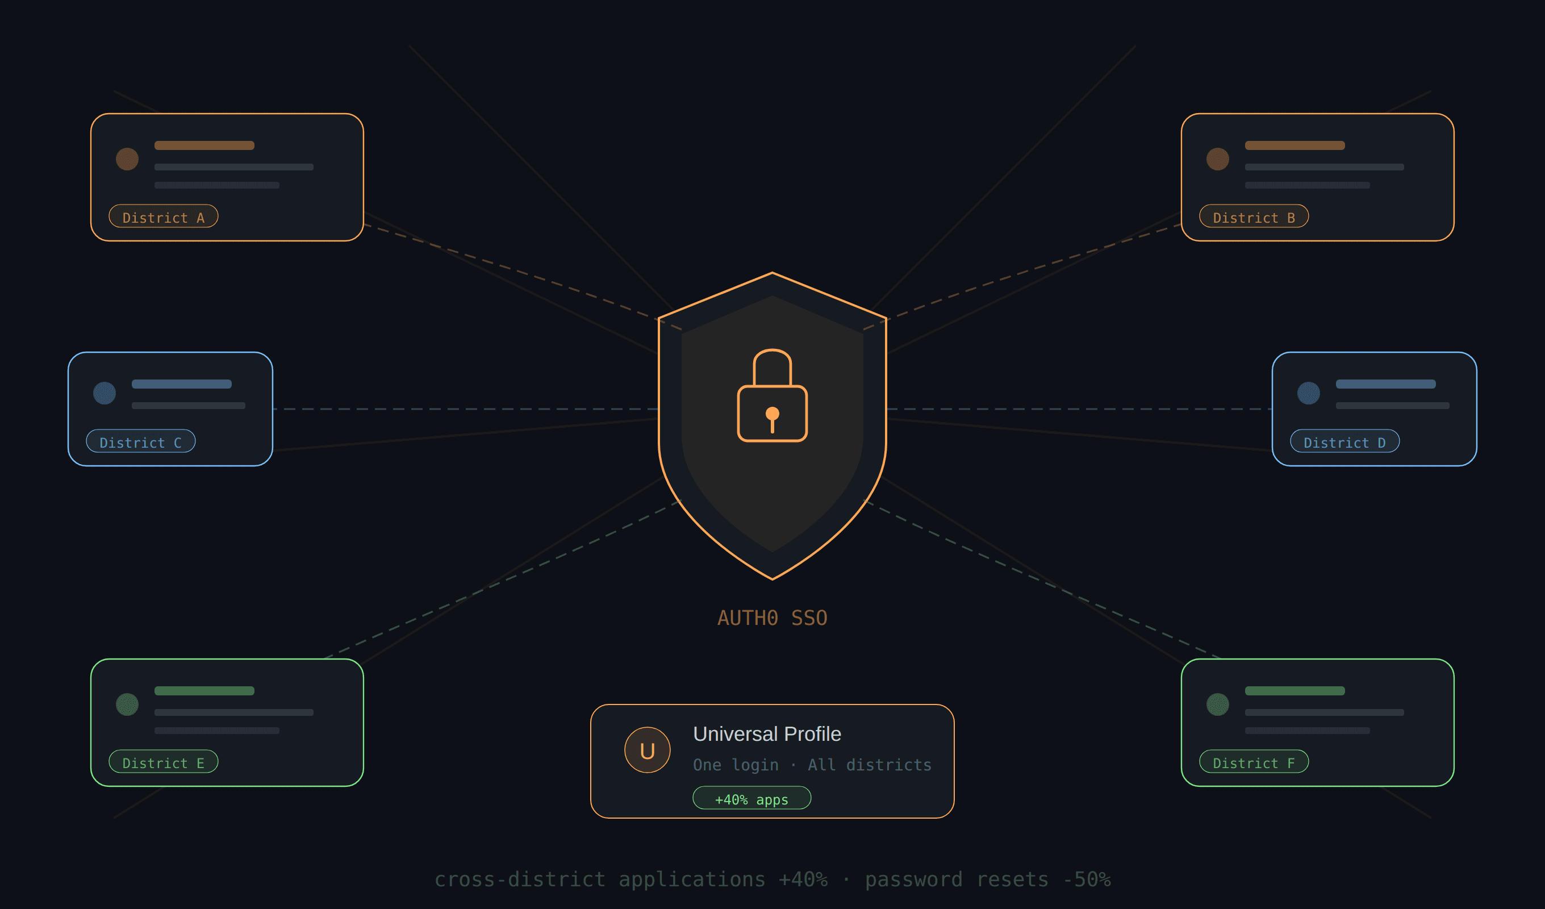This screenshot has height=909, width=1545.
Task: Click the orange title bar in District A card
Action: pyautogui.click(x=204, y=145)
